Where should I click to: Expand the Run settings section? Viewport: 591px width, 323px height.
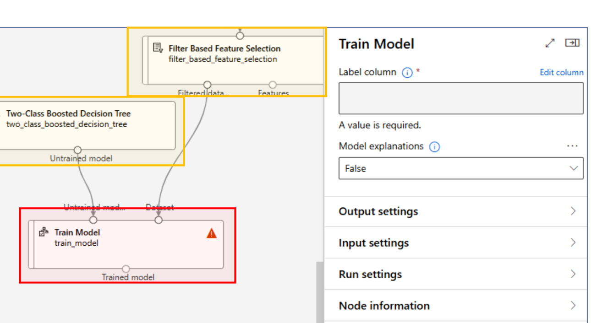tap(455, 275)
